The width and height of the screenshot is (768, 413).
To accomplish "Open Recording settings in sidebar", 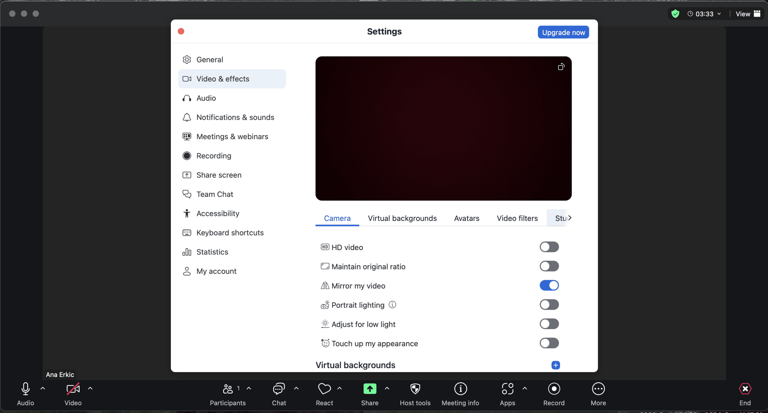I will click(x=232, y=156).
